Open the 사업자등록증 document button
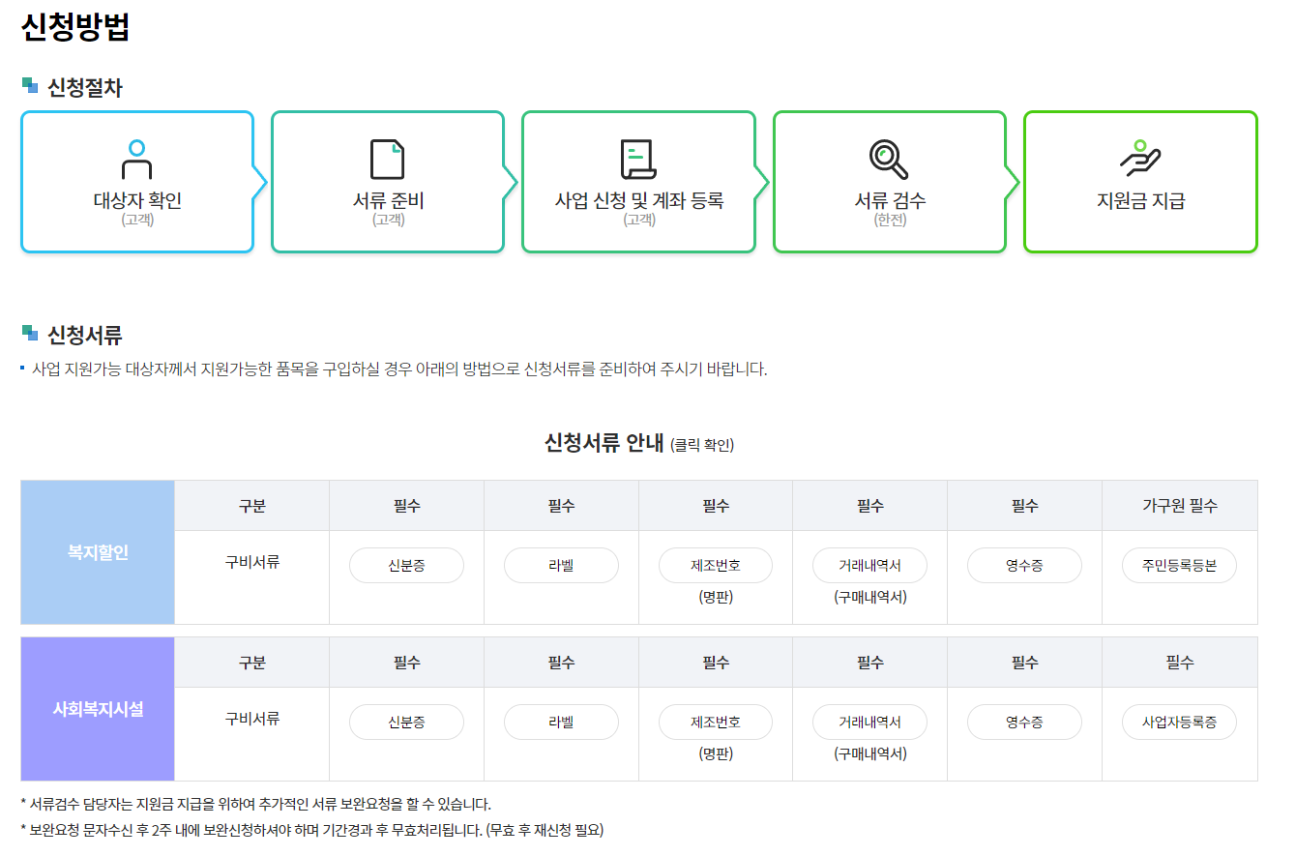1296x856 pixels. pyautogui.click(x=1179, y=723)
